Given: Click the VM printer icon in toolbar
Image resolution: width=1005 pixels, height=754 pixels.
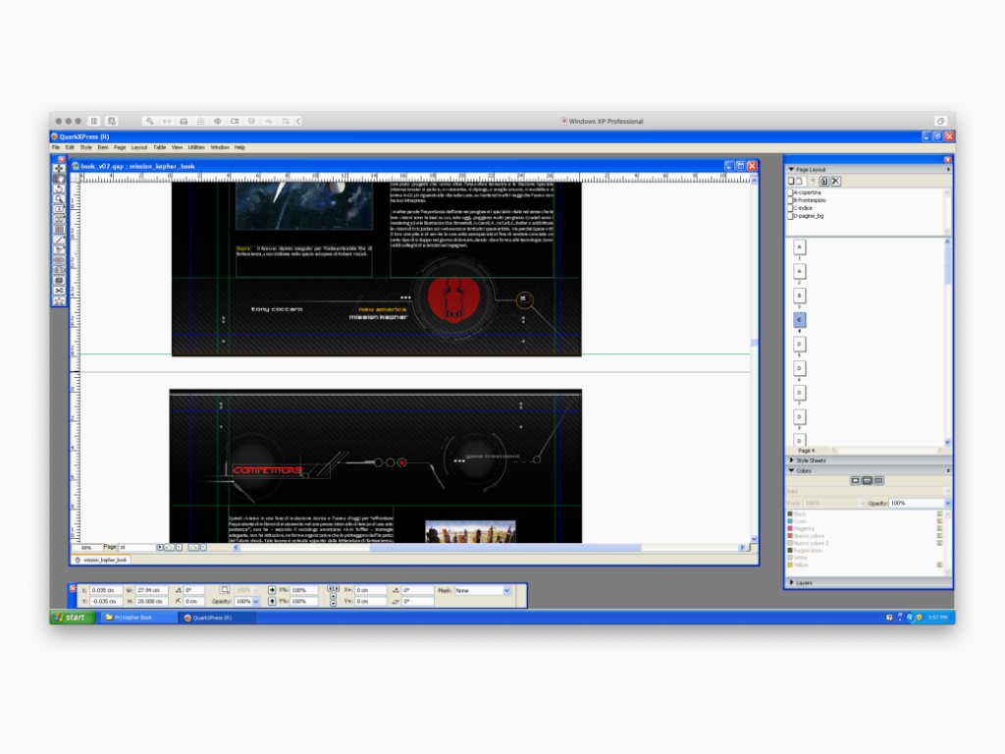Looking at the screenshot, I should point(184,121).
